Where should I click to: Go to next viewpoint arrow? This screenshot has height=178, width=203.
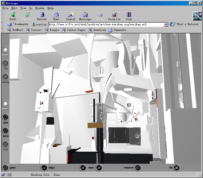(x=99, y=168)
